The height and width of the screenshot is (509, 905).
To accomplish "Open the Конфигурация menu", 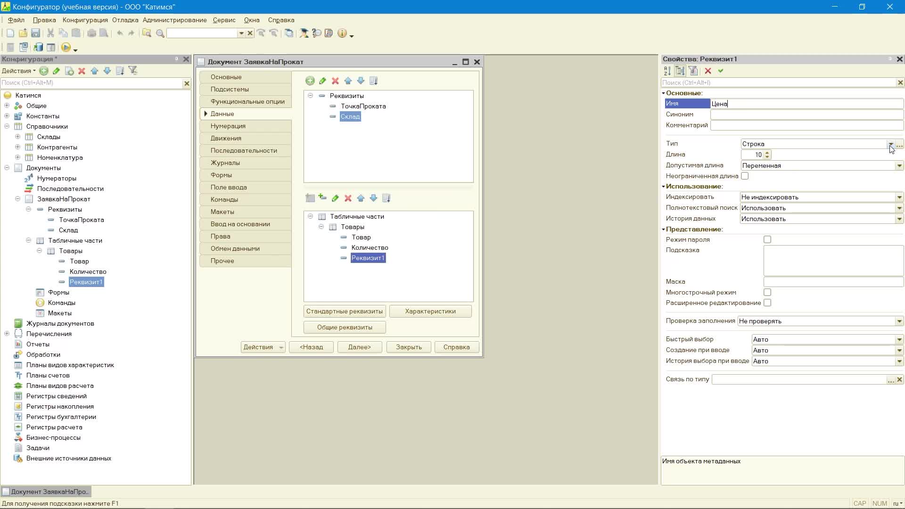I will tap(85, 20).
